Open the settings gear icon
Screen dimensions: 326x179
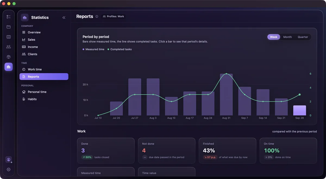point(8,169)
